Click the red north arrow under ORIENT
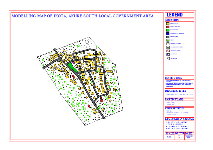This screenshot has height=150, width=213. click(179, 138)
